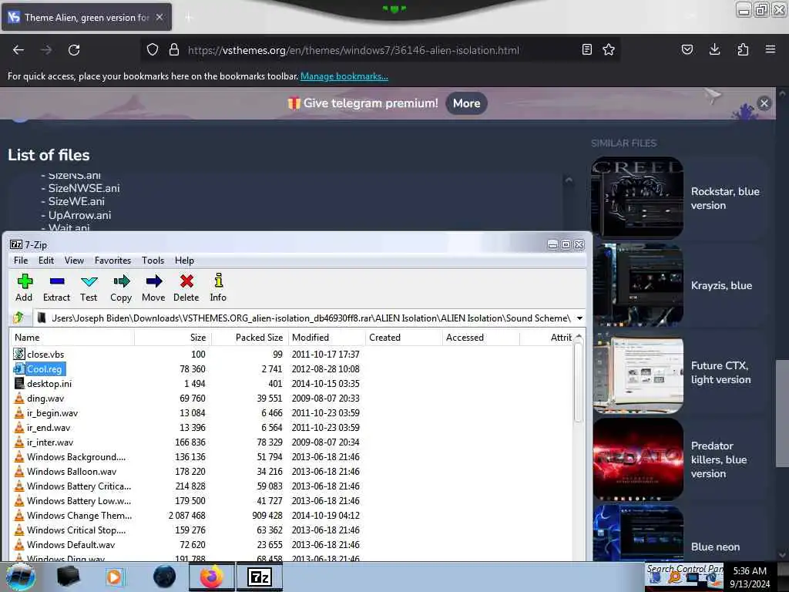789x592 pixels.
Task: View site security lock info
Action: point(174,50)
